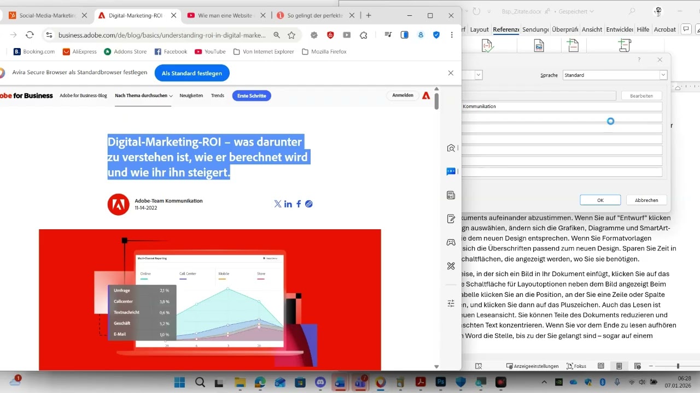Open the Neuigkeiten navigation link
This screenshot has width=700, height=393.
coord(191,96)
